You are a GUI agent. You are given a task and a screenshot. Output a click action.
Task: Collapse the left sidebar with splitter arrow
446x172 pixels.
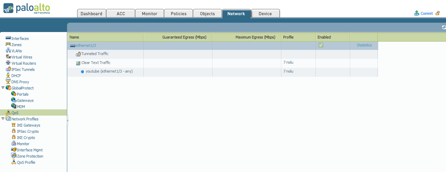click(68, 120)
